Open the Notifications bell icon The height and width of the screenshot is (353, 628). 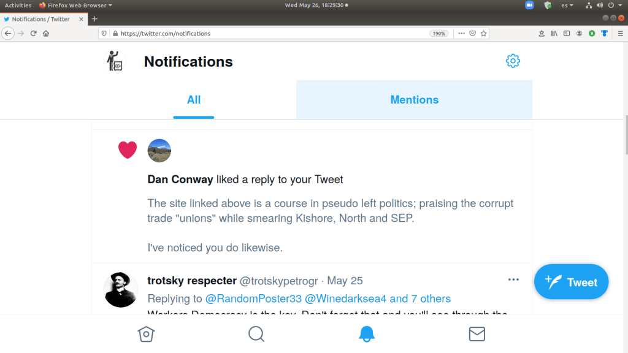tap(367, 334)
